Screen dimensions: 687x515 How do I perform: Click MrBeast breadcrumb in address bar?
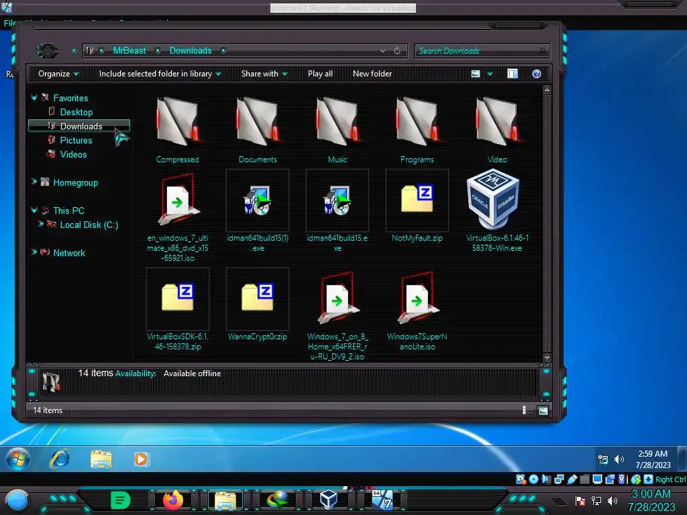pyautogui.click(x=129, y=51)
